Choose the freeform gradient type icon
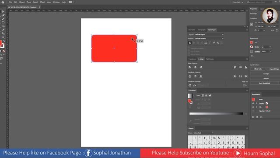 coord(210,96)
